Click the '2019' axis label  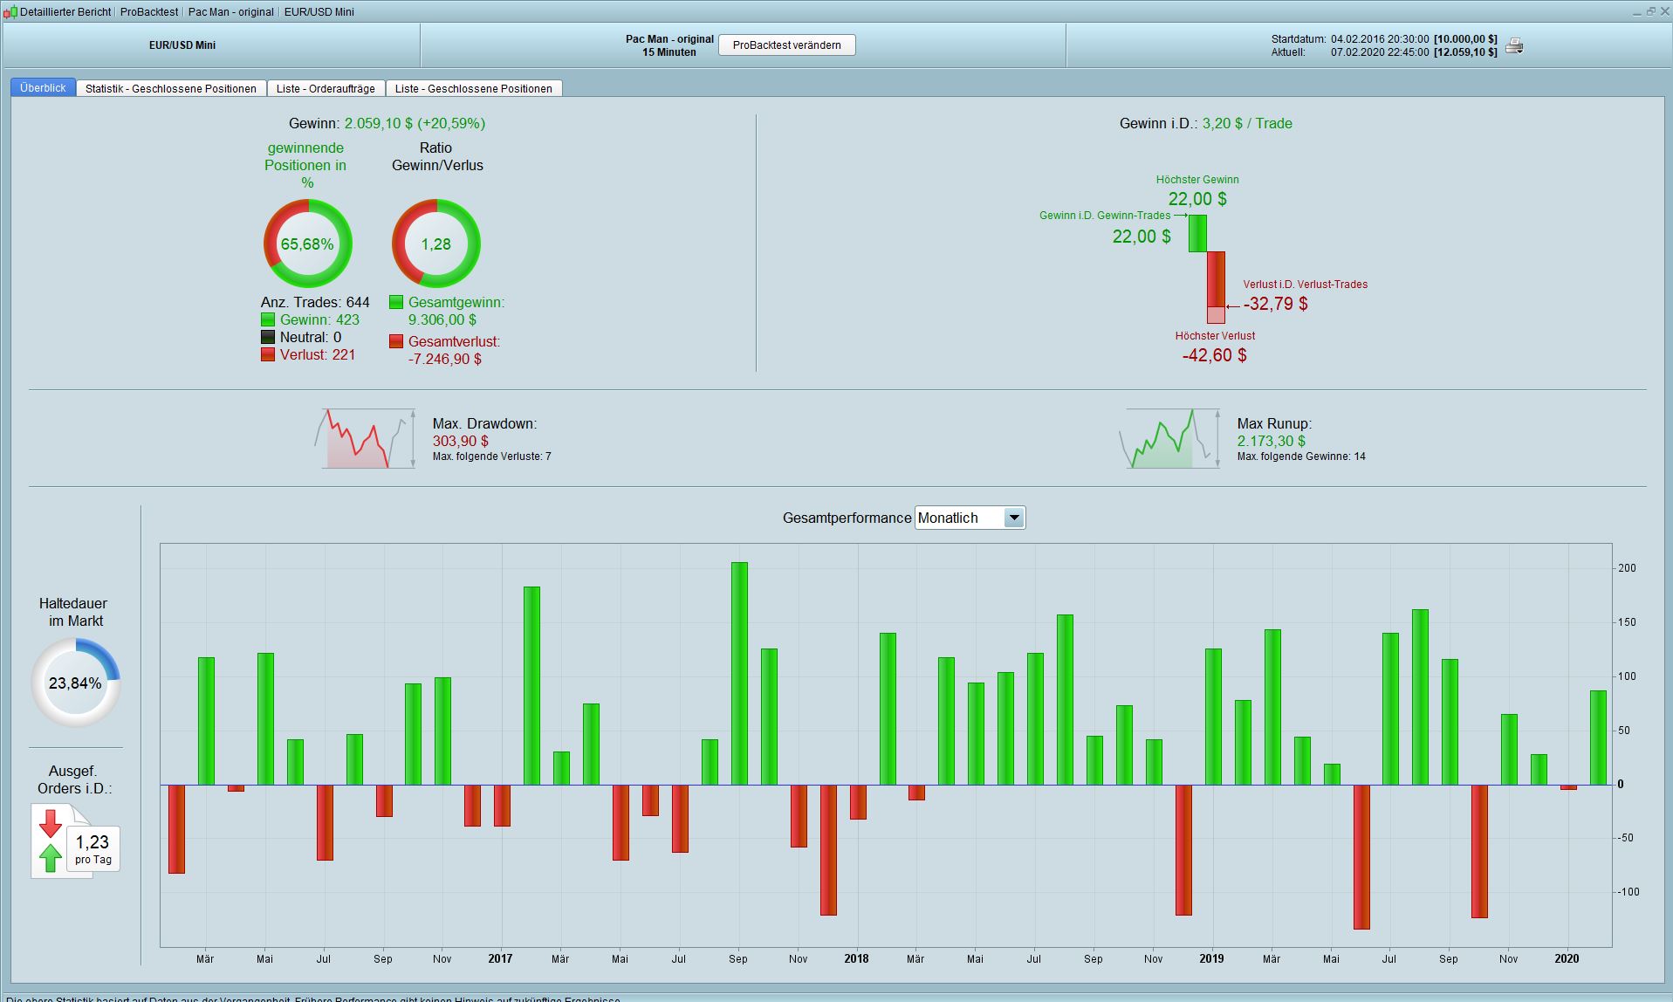click(1211, 958)
